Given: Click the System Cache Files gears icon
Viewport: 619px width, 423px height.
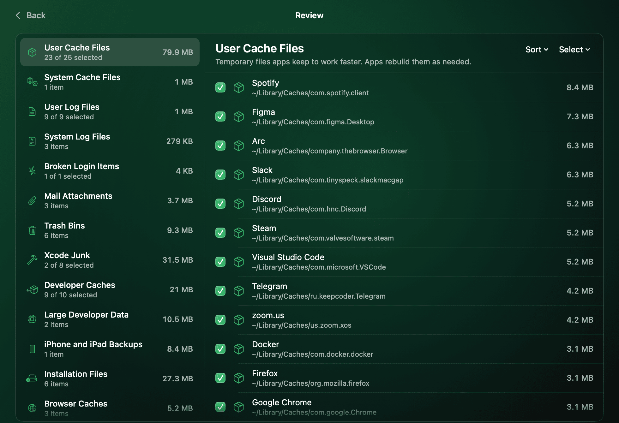Looking at the screenshot, I should (32, 82).
